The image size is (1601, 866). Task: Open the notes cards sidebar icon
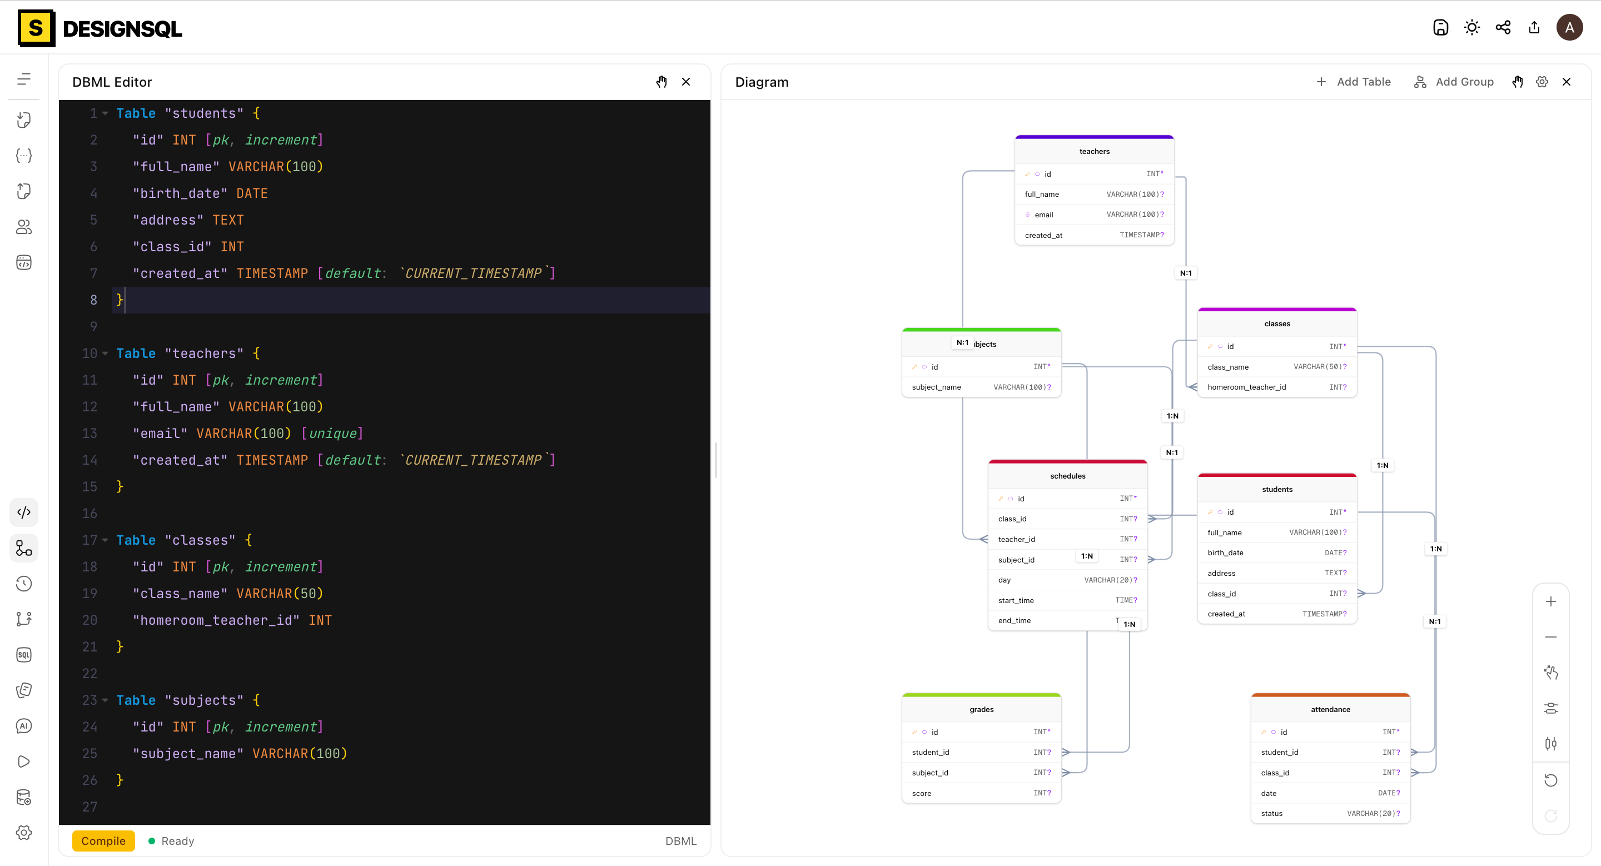point(23,690)
